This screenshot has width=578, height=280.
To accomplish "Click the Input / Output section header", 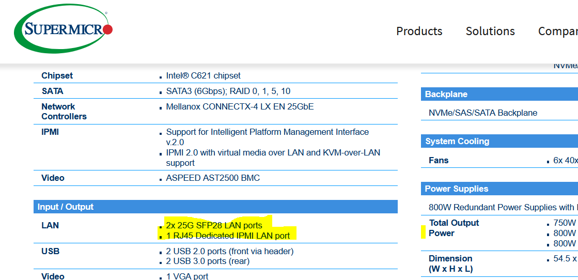I will 66,207.
